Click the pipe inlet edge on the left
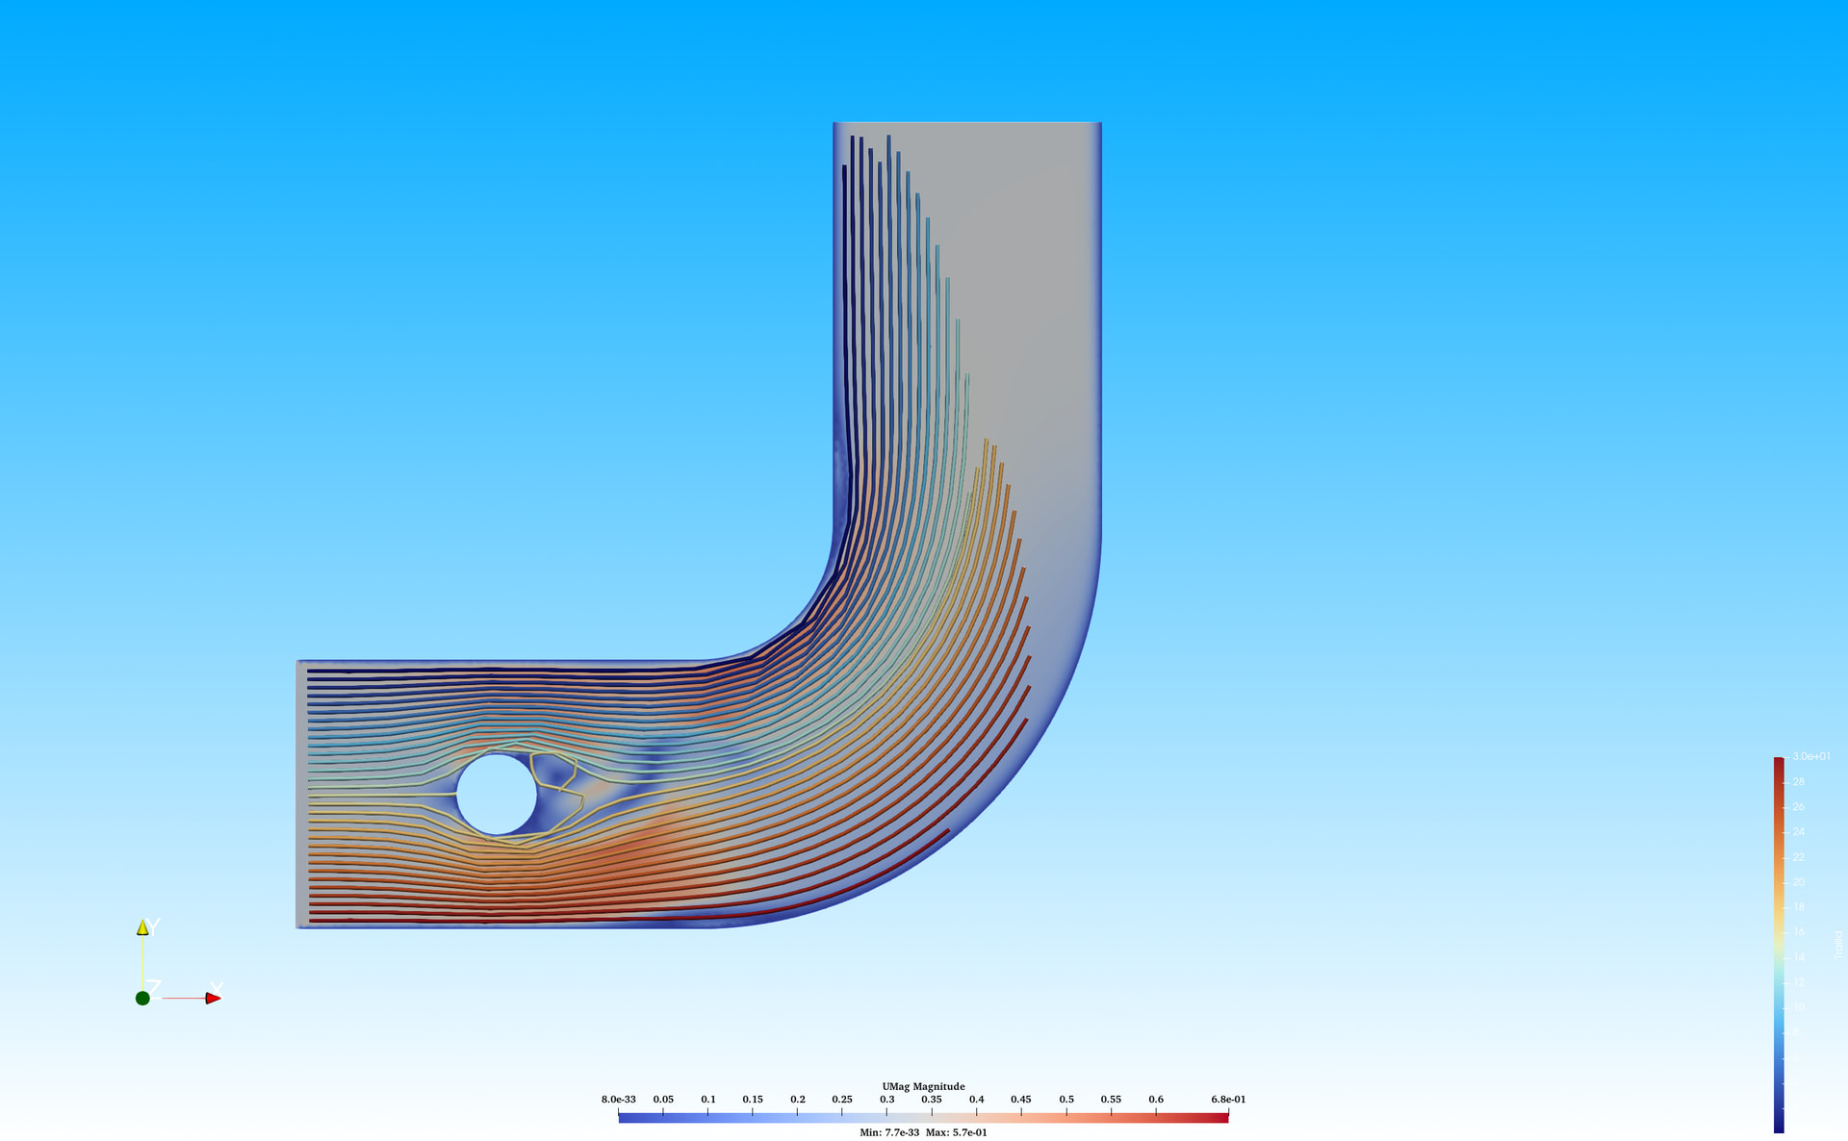The height and width of the screenshot is (1141, 1848). tap(297, 794)
